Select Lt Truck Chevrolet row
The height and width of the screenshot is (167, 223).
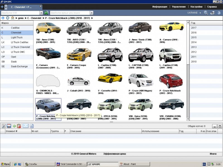pyautogui.click(x=17, y=47)
